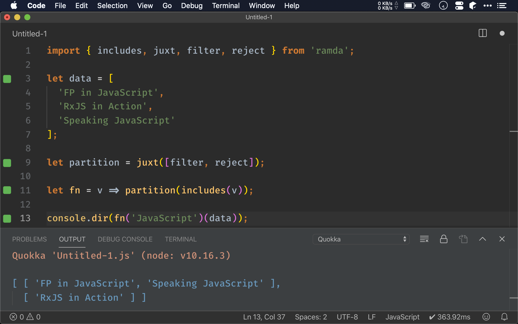
Task: Open the Debug menu in menu bar
Action: pos(192,5)
